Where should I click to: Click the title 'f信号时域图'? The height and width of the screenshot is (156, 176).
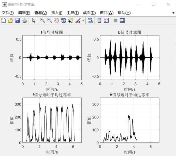tap(52, 32)
